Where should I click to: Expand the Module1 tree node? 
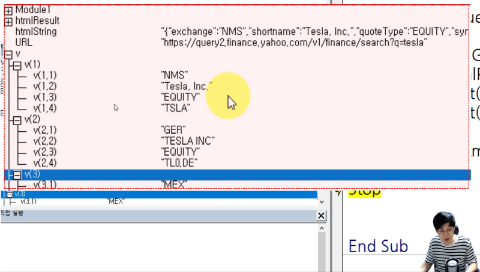(x=8, y=10)
